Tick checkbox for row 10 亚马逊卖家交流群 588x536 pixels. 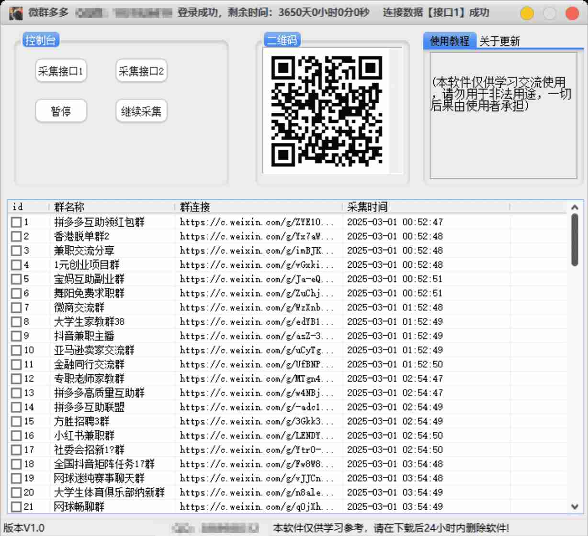pyautogui.click(x=16, y=350)
